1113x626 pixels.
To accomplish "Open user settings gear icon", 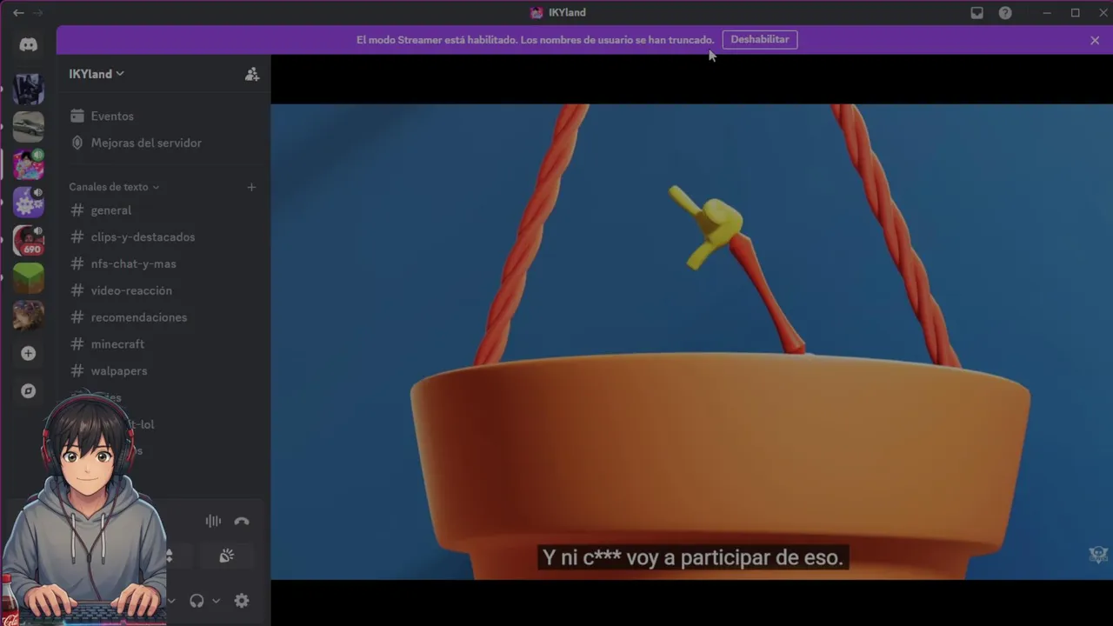I will [242, 601].
